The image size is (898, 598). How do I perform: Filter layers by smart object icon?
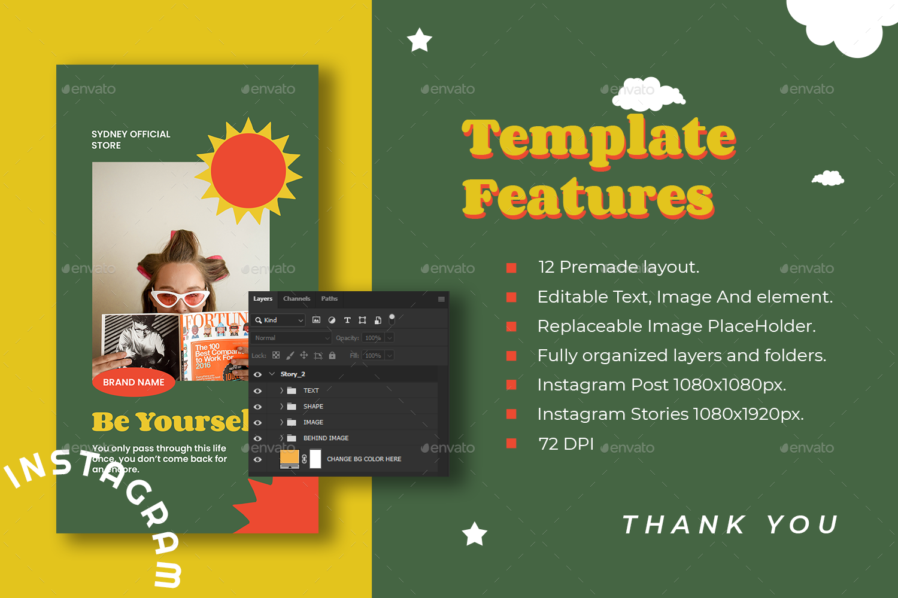point(378,321)
